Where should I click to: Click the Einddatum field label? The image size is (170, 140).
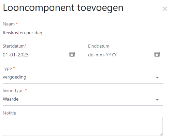pyautogui.click(x=99, y=46)
